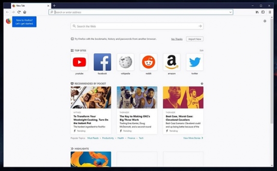Click the magnifier icon in address bar
This screenshot has height=171, width=277.
pos(51,12)
